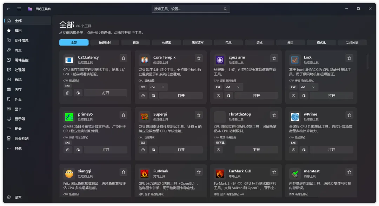Select the 功耗控制 filter tab
The width and height of the screenshot is (379, 206).
352,42
